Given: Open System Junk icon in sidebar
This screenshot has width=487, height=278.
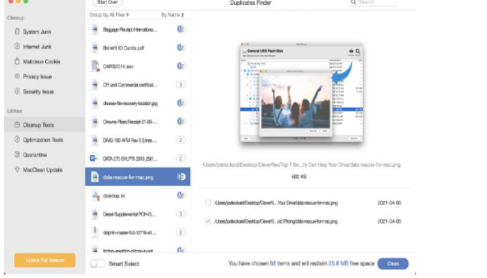Looking at the screenshot, I should [17, 32].
